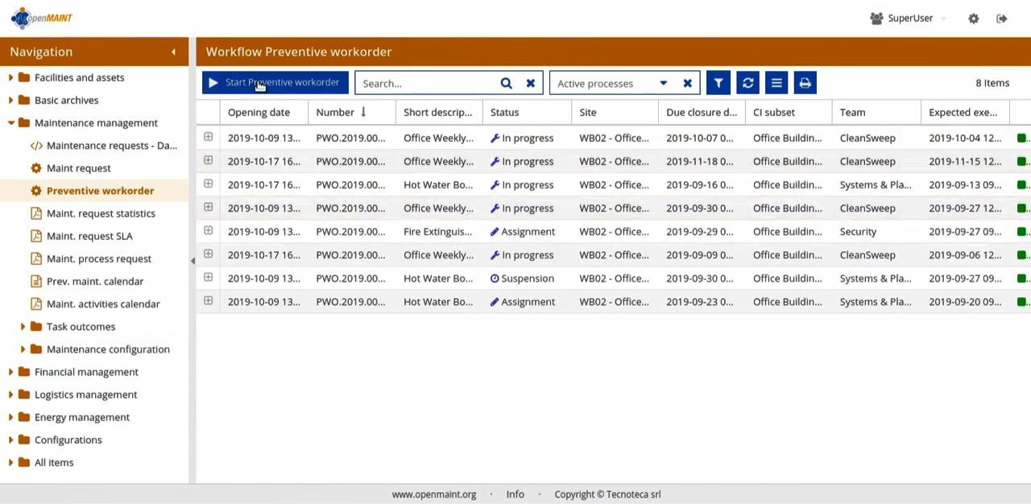Screen dimensions: 1031x504
Task: Open Maint. request statistics in navigation
Action: pyautogui.click(x=101, y=213)
